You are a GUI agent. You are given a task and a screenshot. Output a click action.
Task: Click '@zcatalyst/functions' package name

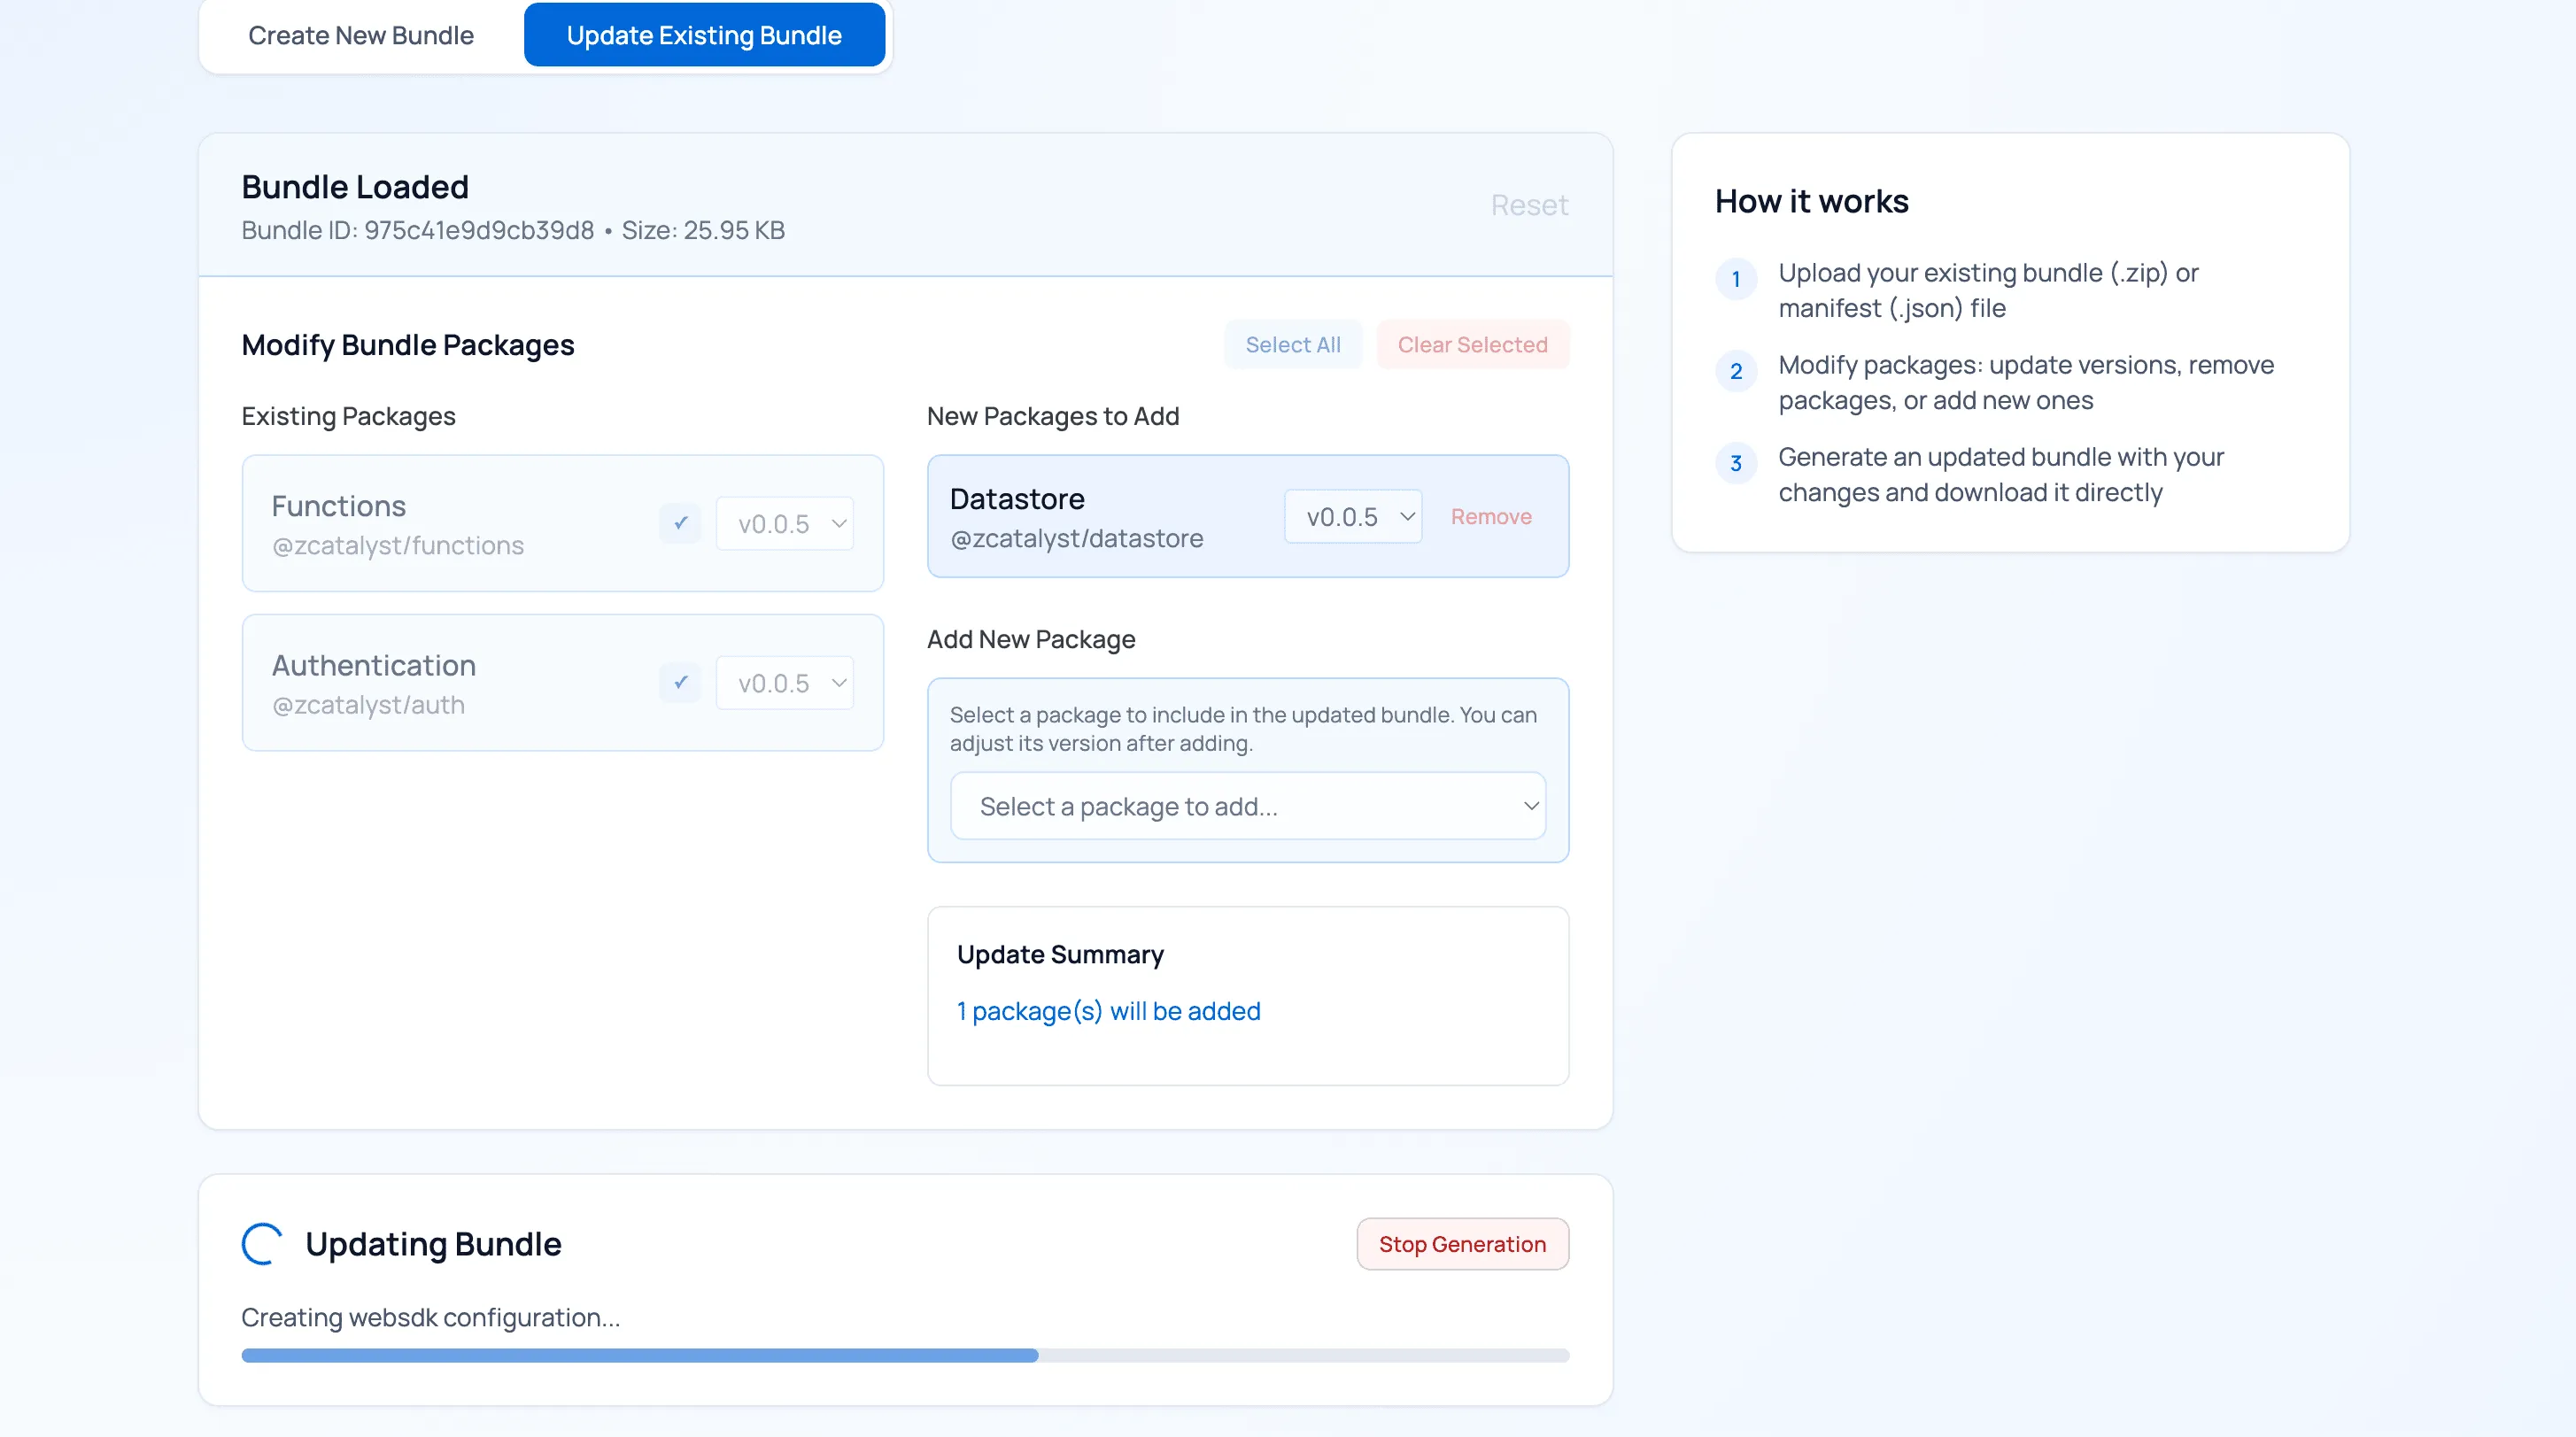[398, 545]
